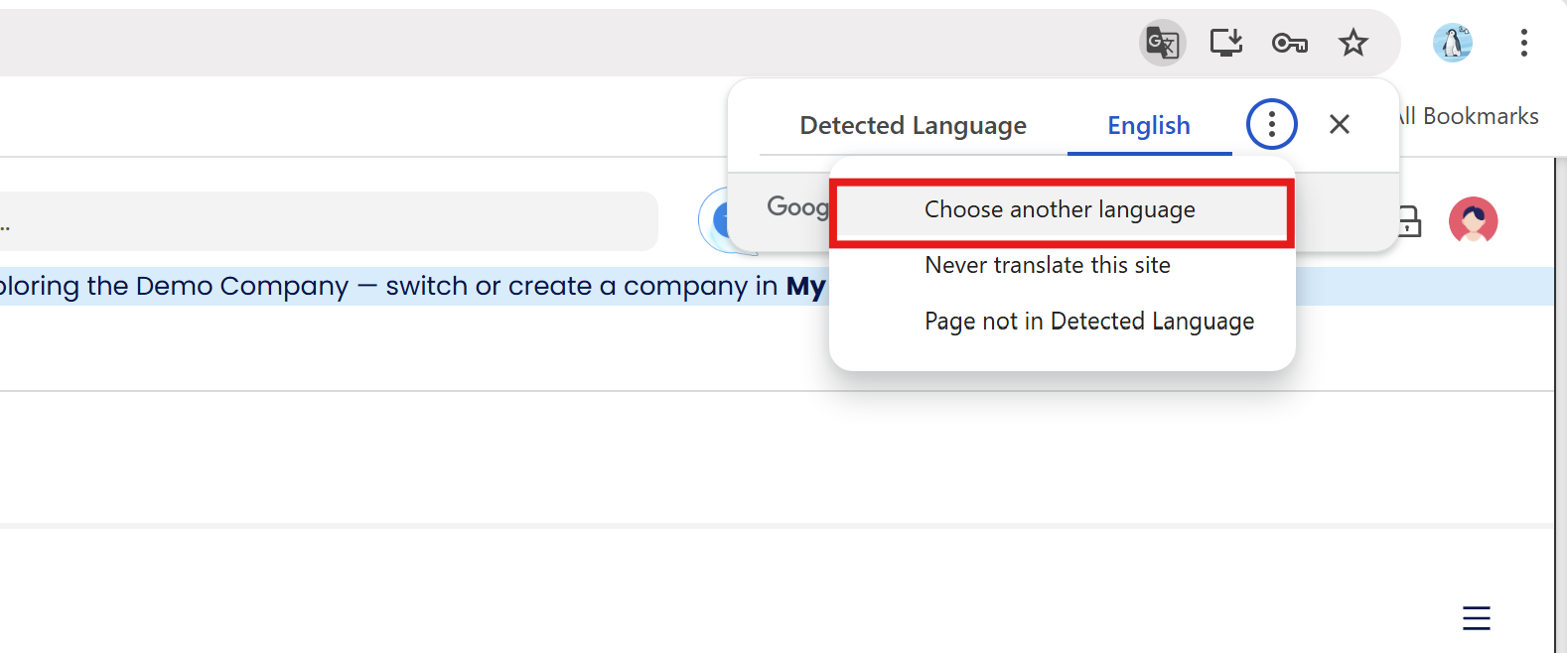Click the install app icon in address bar

(x=1225, y=43)
